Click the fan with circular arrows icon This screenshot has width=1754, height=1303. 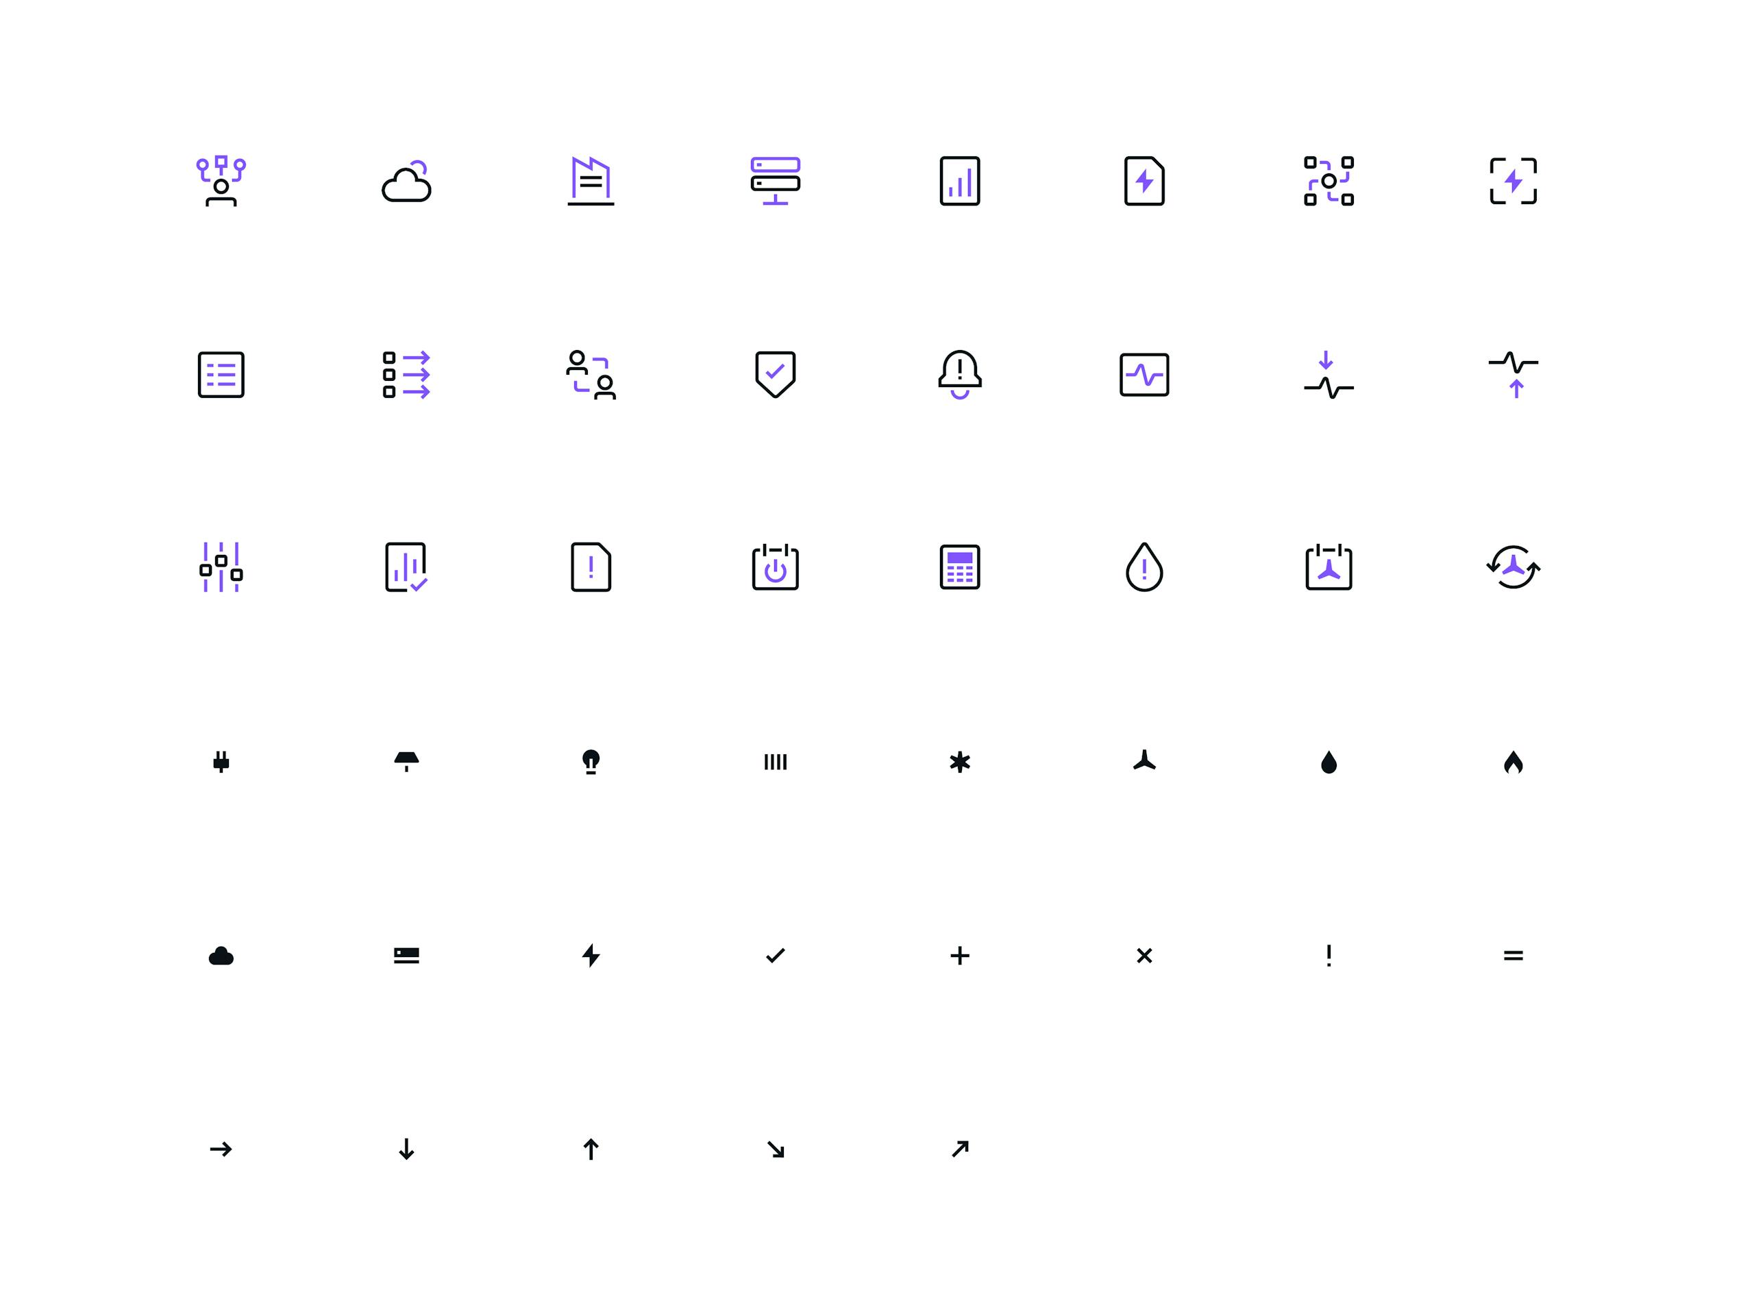pos(1514,567)
